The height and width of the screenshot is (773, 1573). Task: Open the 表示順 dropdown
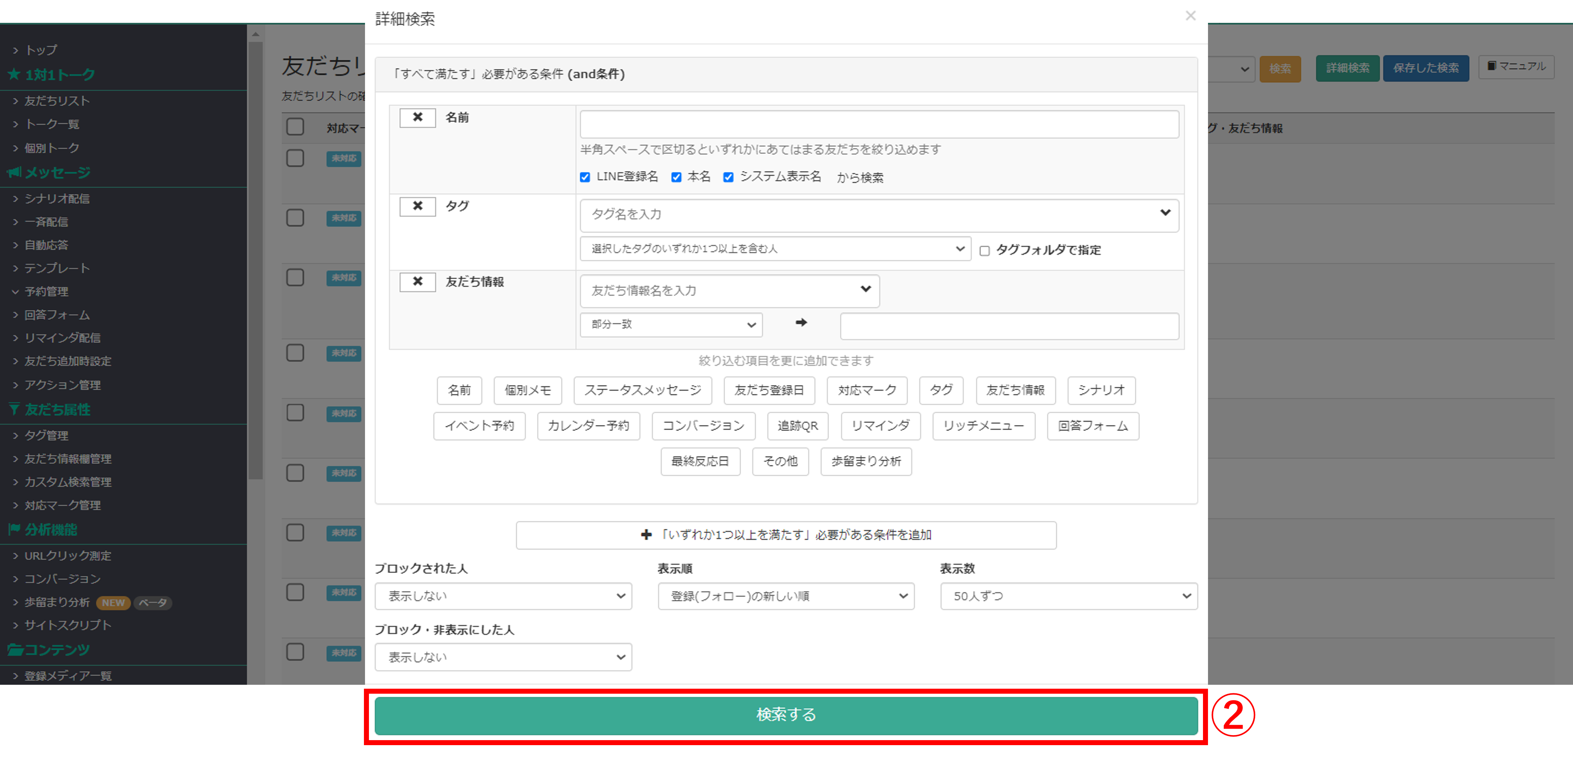tap(785, 596)
